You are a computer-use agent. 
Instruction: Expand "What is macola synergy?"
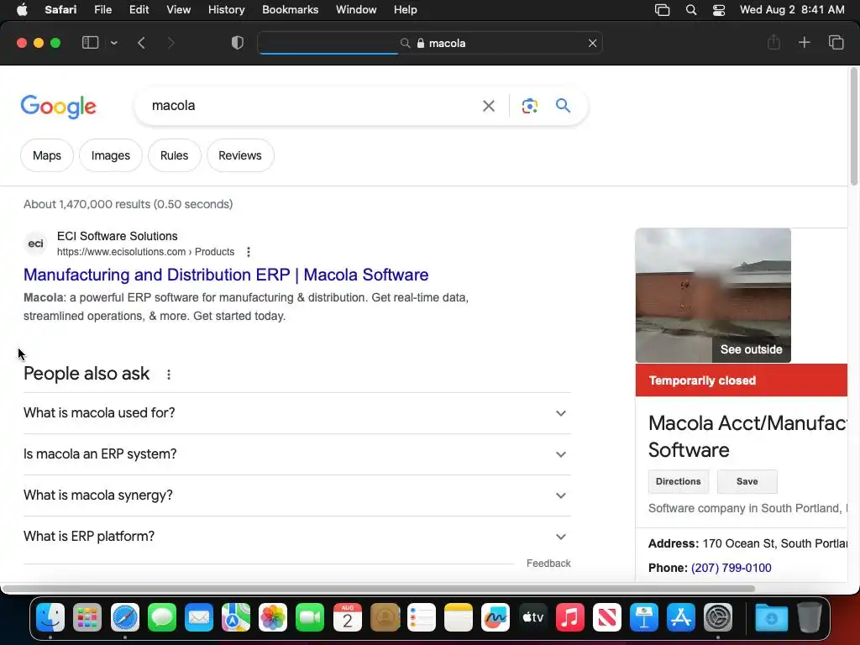(x=296, y=496)
